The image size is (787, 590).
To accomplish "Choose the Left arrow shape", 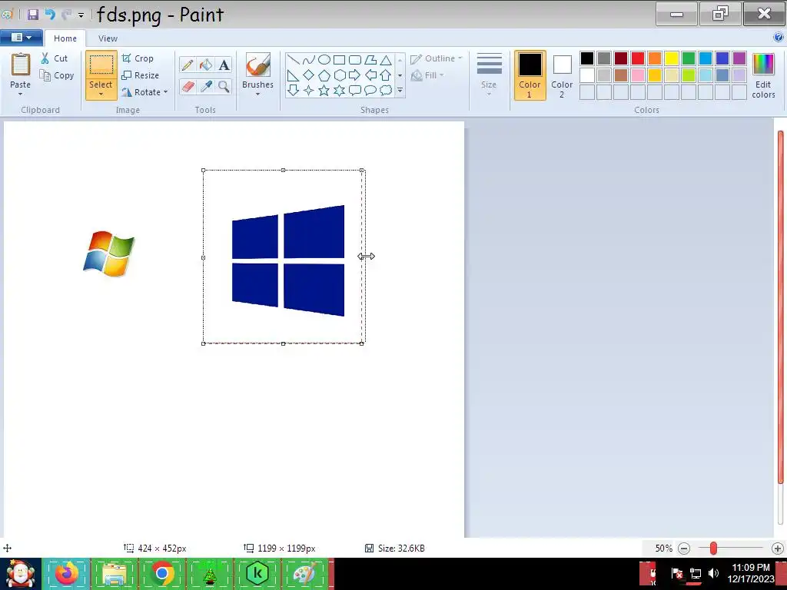I will (370, 75).
